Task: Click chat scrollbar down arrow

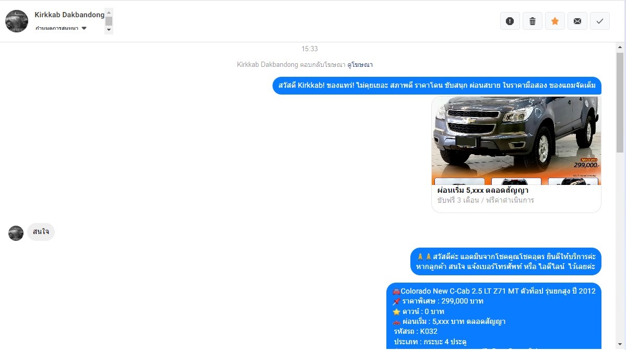Action: 620,344
